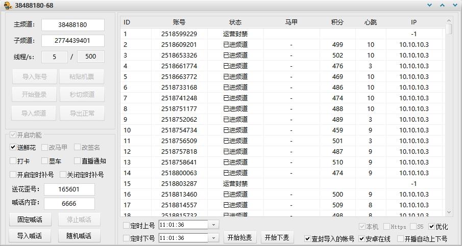Sort by the 账号 column header
The height and width of the screenshot is (246, 462).
(179, 22)
